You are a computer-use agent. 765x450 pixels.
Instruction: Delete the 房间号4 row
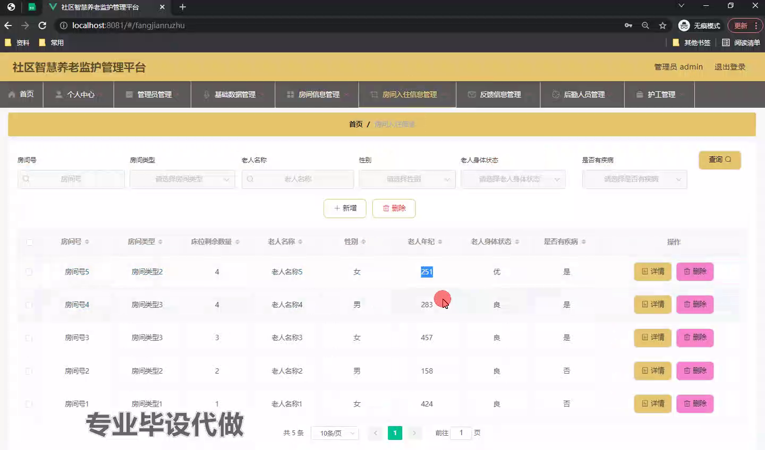[695, 305]
